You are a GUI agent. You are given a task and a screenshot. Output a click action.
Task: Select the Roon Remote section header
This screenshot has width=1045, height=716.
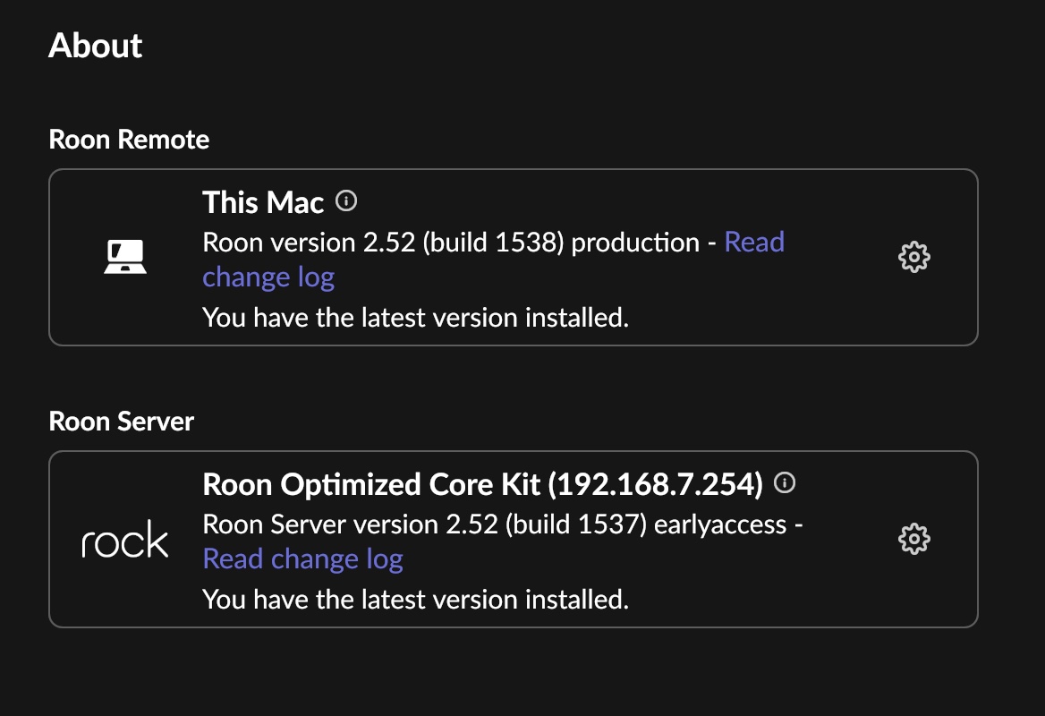129,140
